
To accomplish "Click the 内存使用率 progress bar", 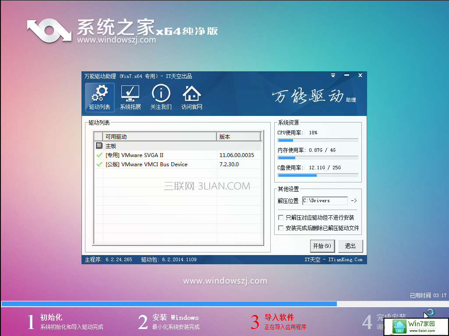I will pos(318,158).
